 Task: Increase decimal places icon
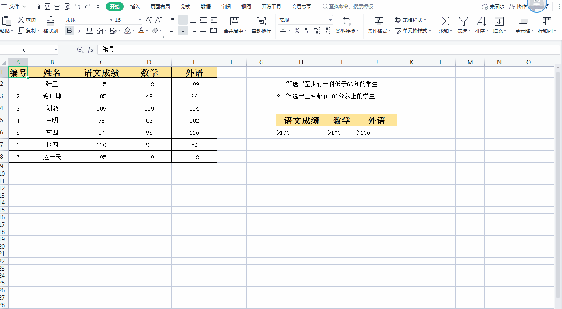317,30
